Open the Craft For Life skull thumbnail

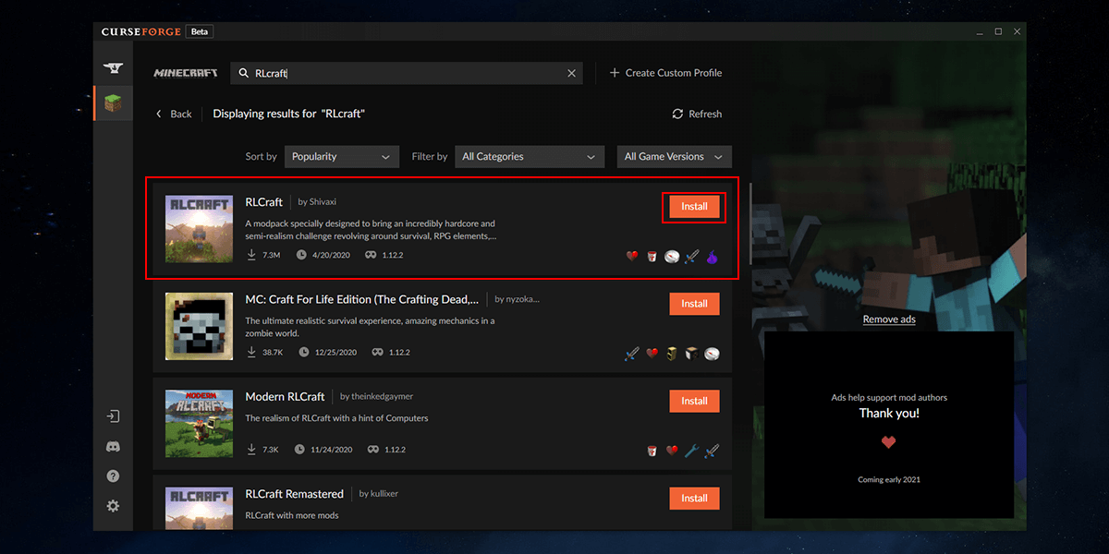pyautogui.click(x=199, y=326)
